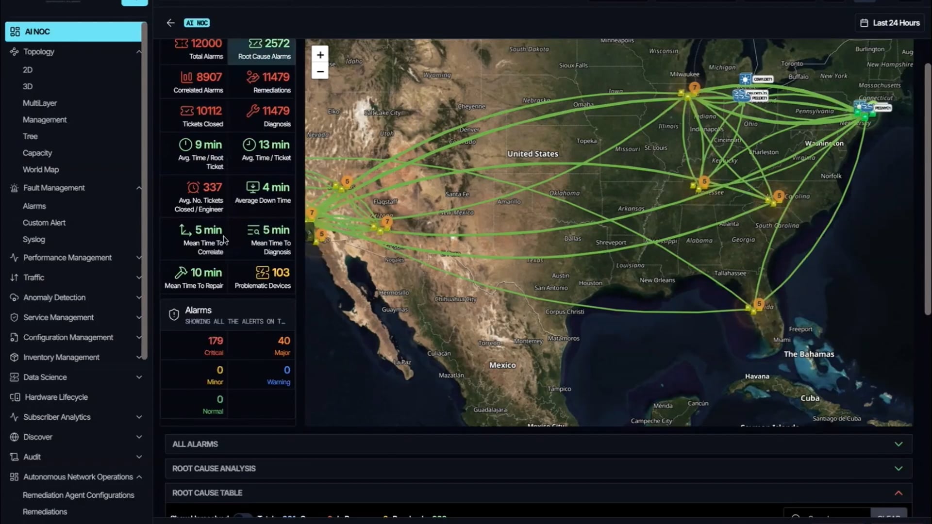The image size is (932, 524).
Task: Click the Alarms shield icon
Action: (x=174, y=314)
